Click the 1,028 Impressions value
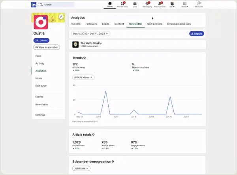Viewport: 237px width, 175px height. (x=77, y=142)
